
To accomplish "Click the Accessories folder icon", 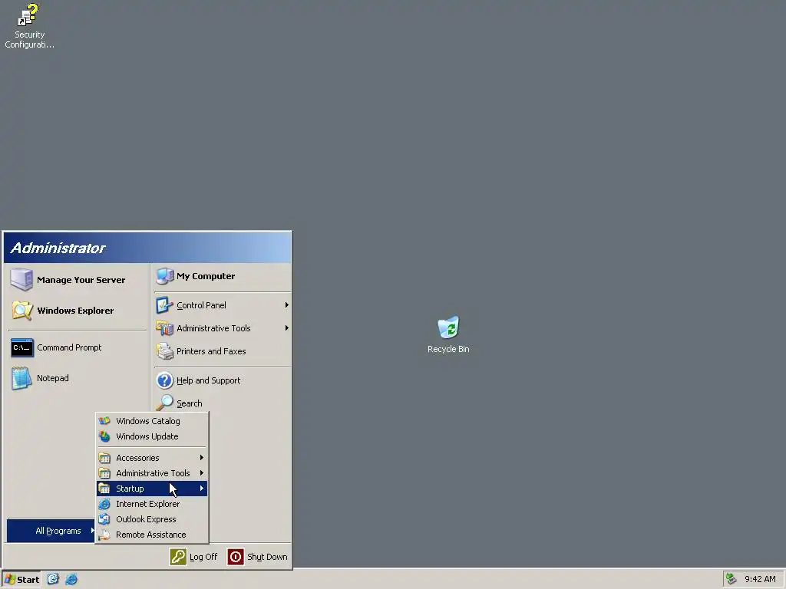I will [x=104, y=458].
